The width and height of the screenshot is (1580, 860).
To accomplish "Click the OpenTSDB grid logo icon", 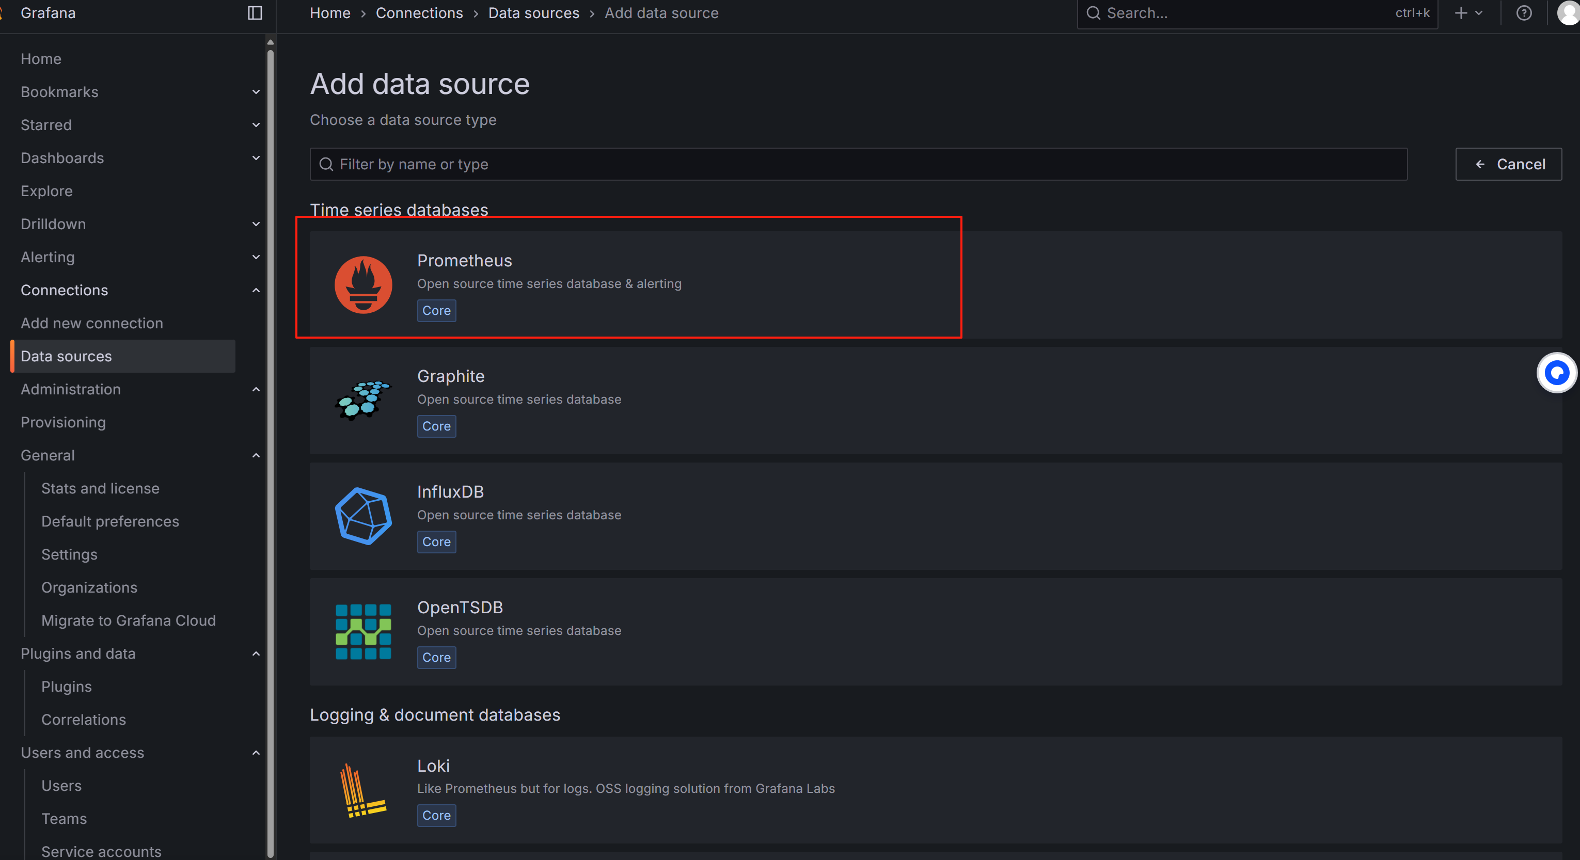I will (363, 631).
